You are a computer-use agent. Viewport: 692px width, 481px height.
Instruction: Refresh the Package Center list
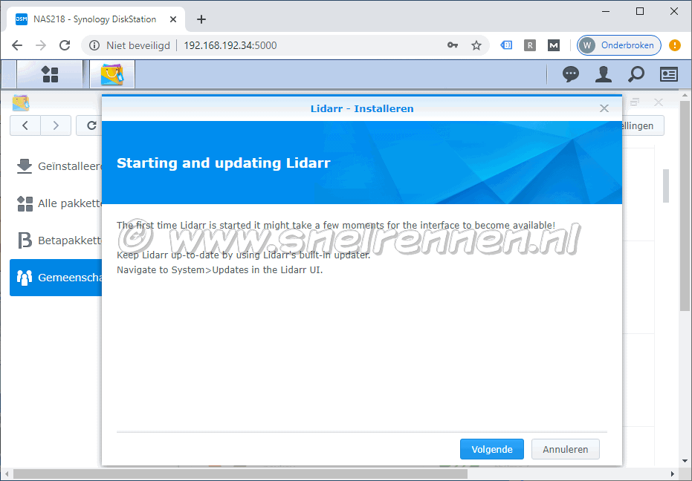(x=91, y=125)
